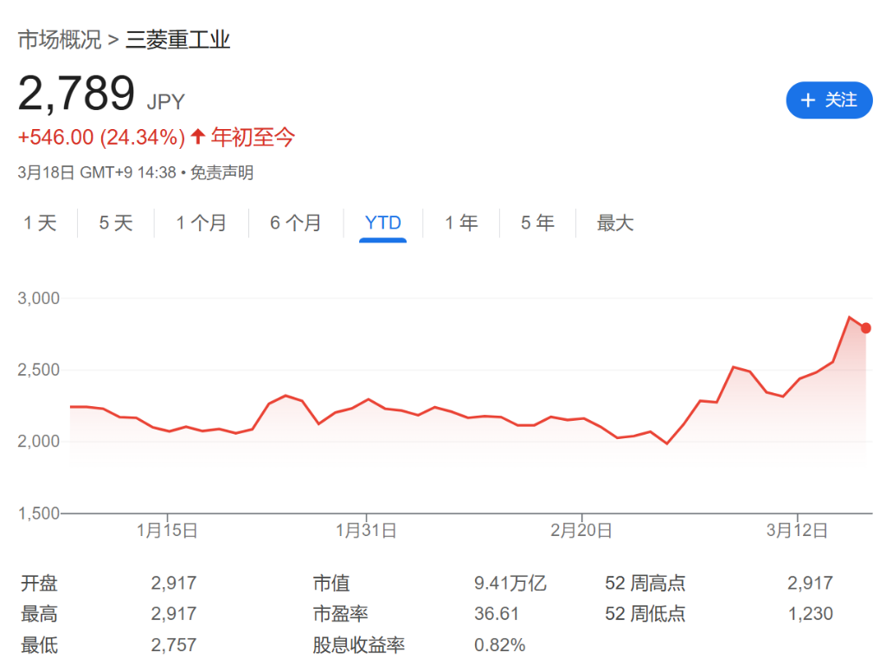The width and height of the screenshot is (886, 672).
Task: Switch chart to 1 年 range
Action: [x=461, y=223]
